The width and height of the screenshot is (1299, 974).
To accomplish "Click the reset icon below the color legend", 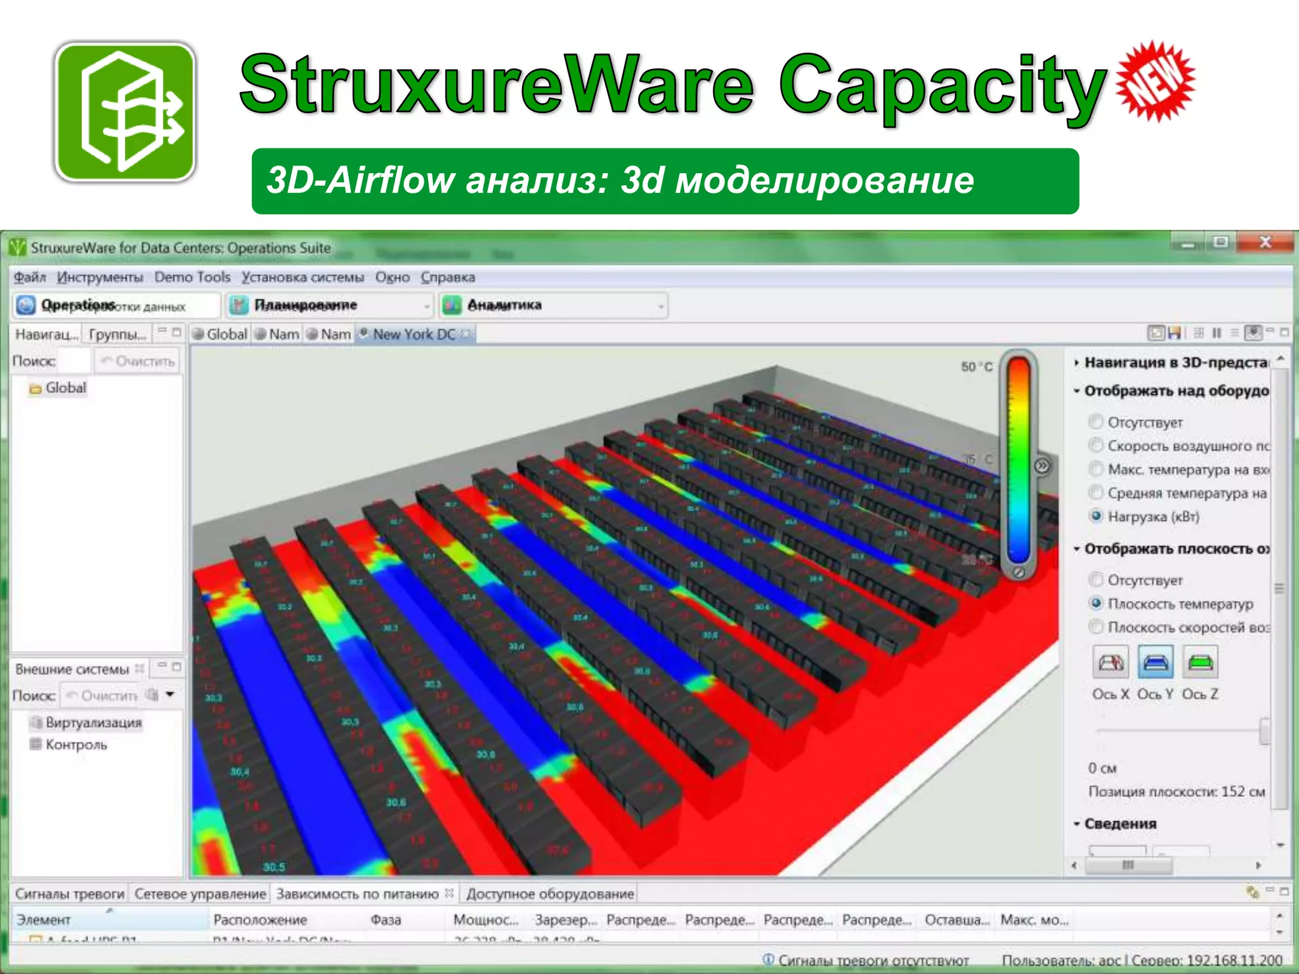I will tap(1019, 572).
